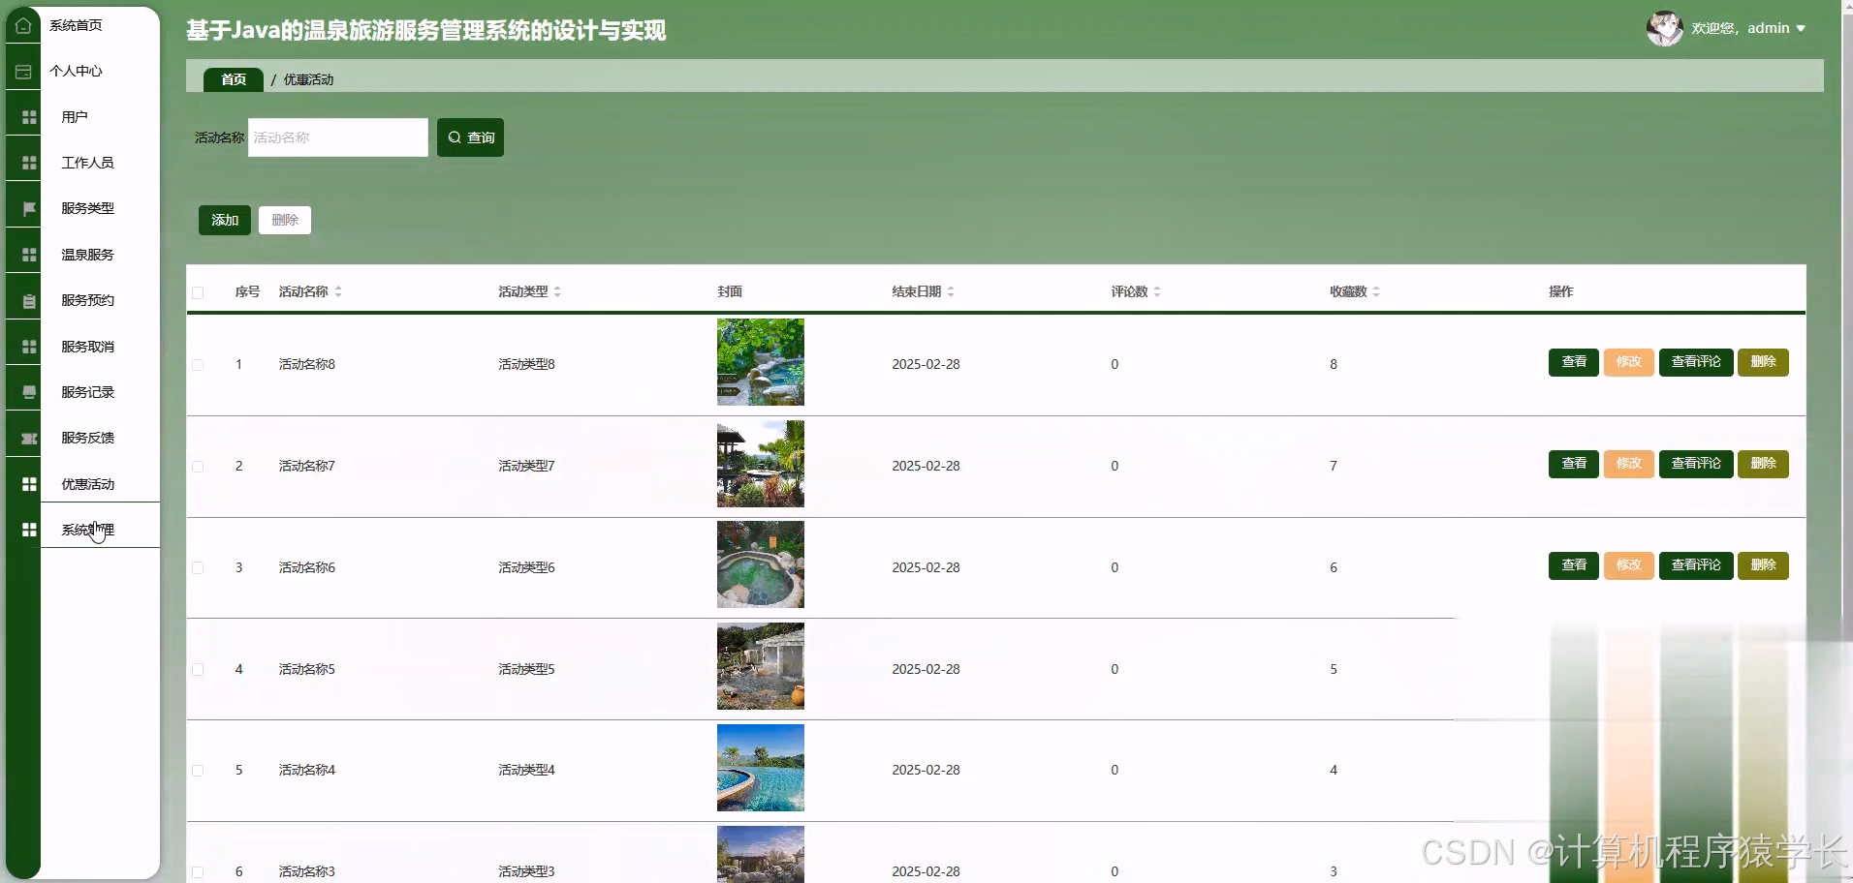Sort by 活动名称 column arrows
1853x883 pixels.
pos(338,291)
